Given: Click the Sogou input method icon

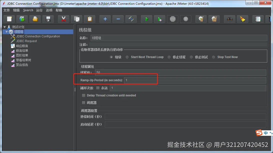Looking at the screenshot, I should [x=259, y=133].
